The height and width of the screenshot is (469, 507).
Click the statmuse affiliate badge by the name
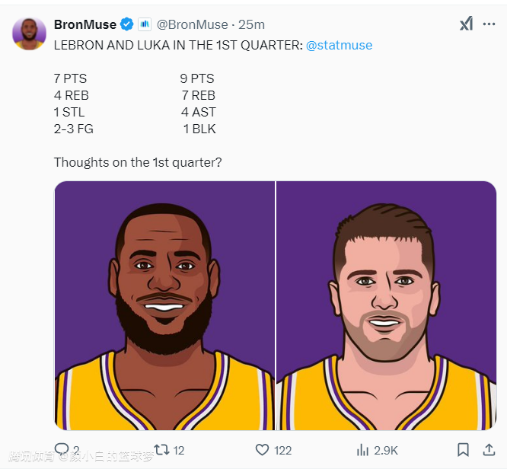[145, 24]
